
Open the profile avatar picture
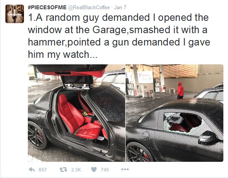pyautogui.click(x=15, y=14)
